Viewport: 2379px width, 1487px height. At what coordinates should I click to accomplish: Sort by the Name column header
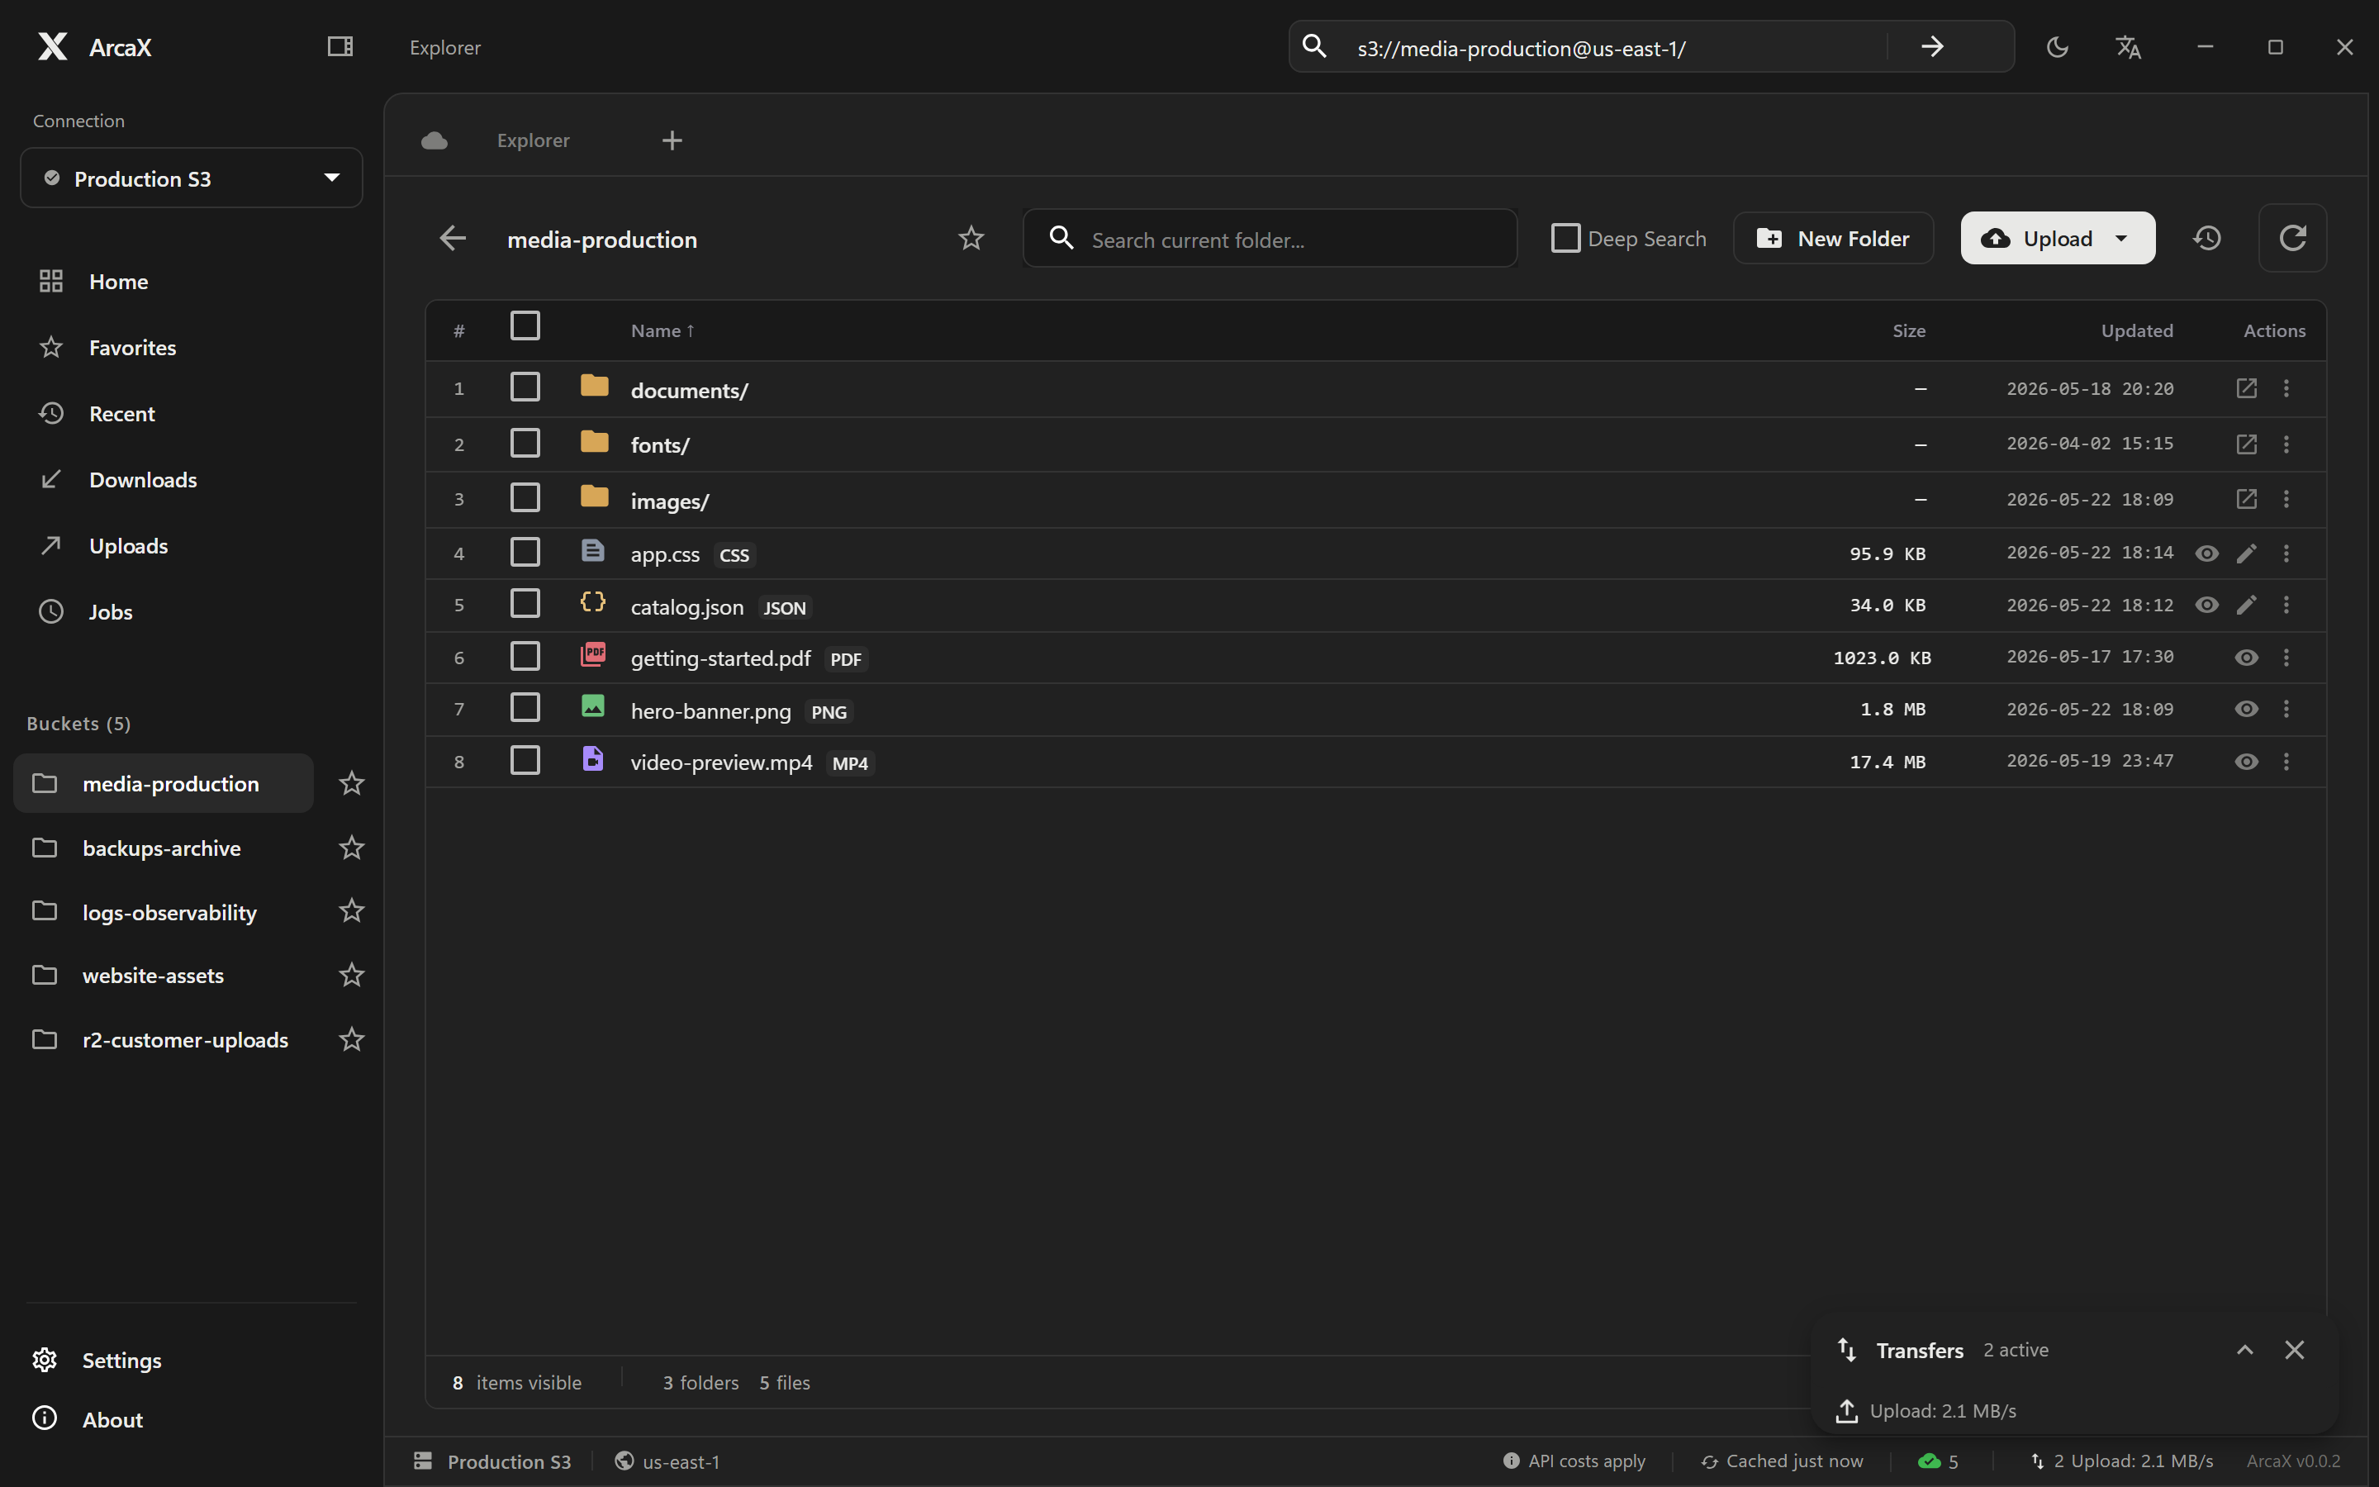point(662,330)
